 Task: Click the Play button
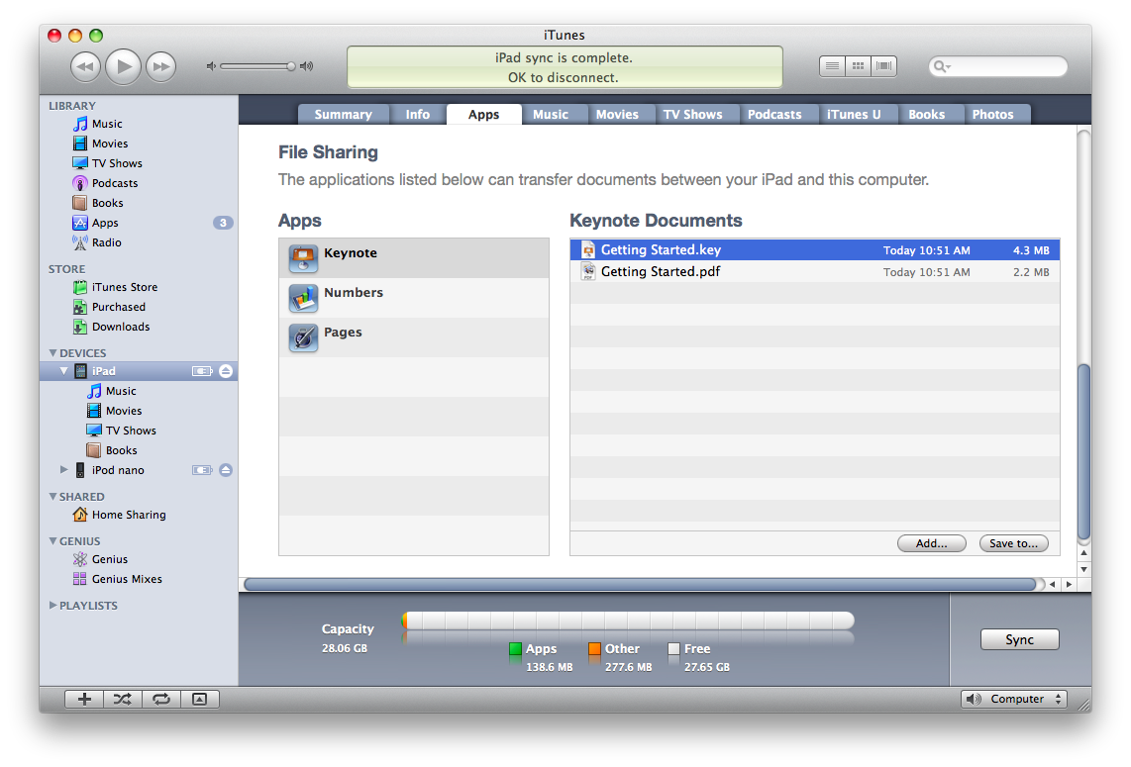click(x=123, y=67)
